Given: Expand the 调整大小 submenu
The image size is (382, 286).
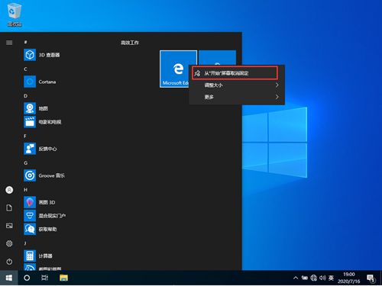Looking at the screenshot, I should pyautogui.click(x=237, y=85).
